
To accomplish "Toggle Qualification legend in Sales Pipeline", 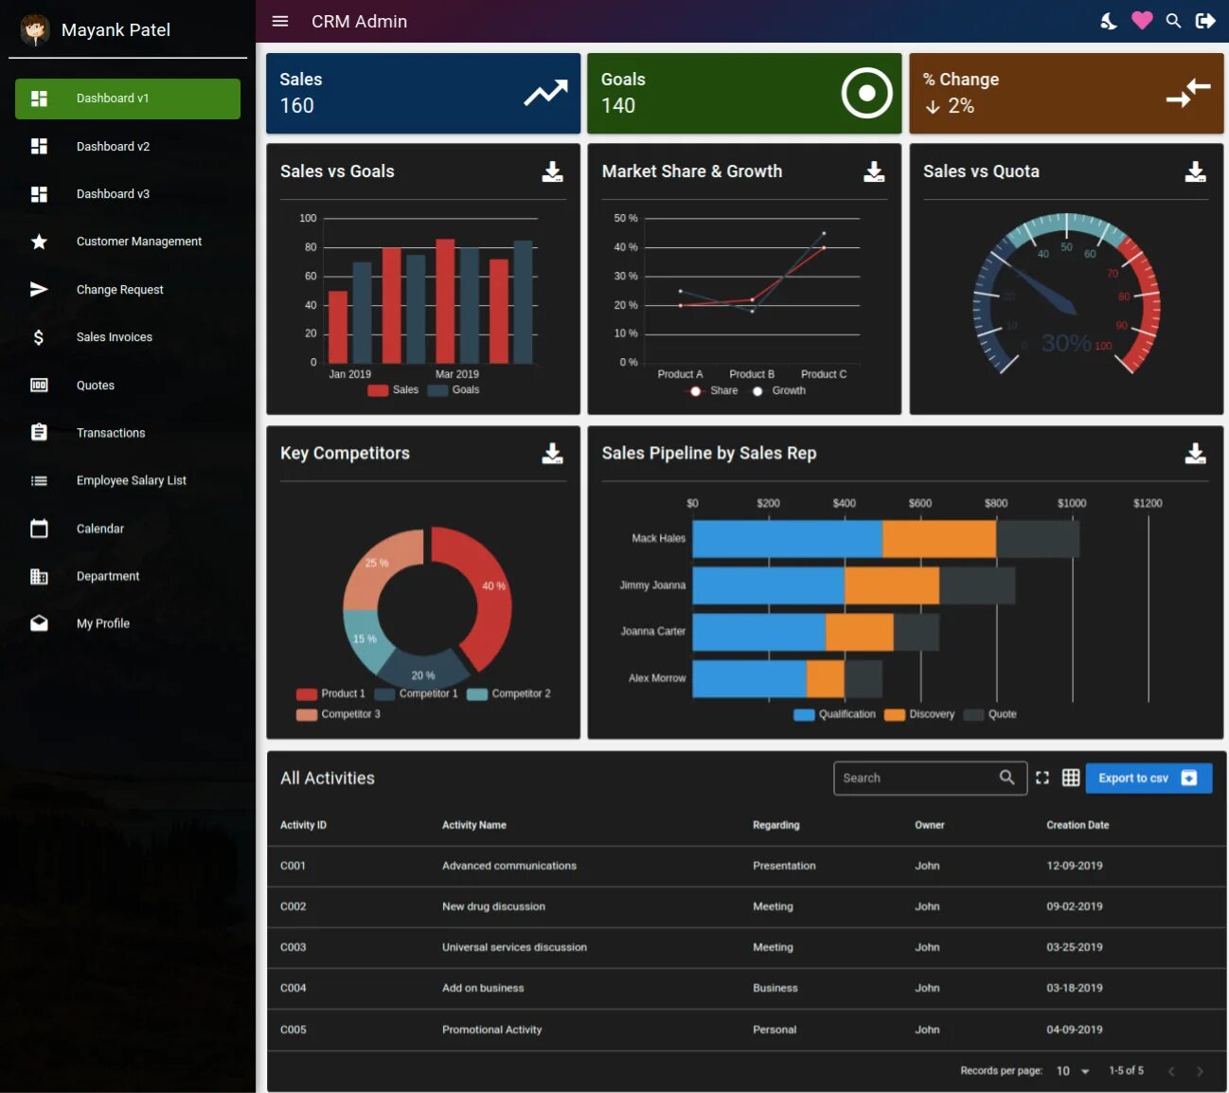I will 834,714.
